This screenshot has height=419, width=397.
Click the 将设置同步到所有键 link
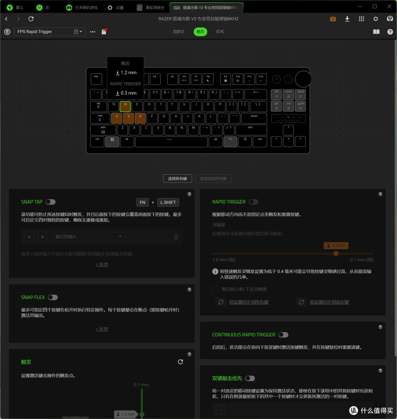point(249,302)
